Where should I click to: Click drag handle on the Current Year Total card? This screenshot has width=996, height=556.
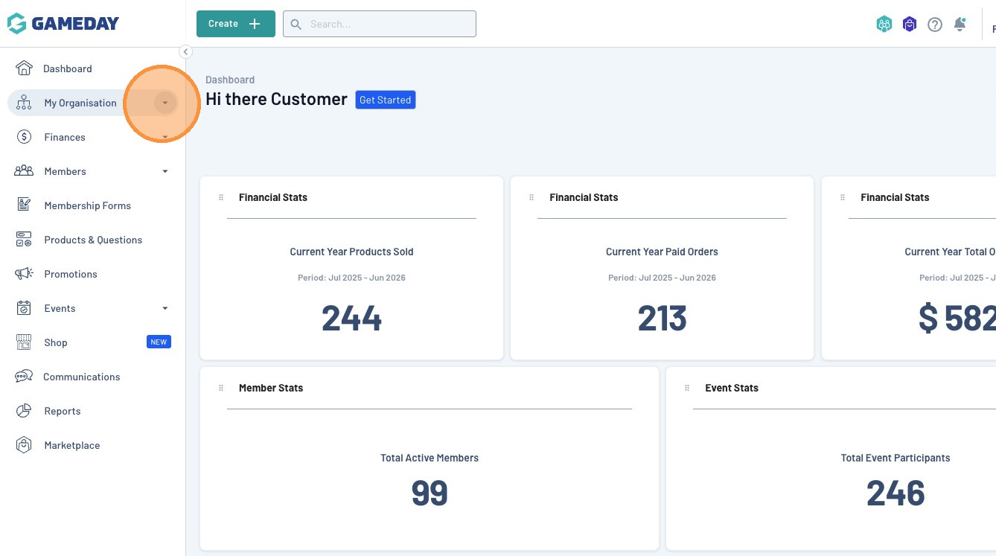point(843,197)
